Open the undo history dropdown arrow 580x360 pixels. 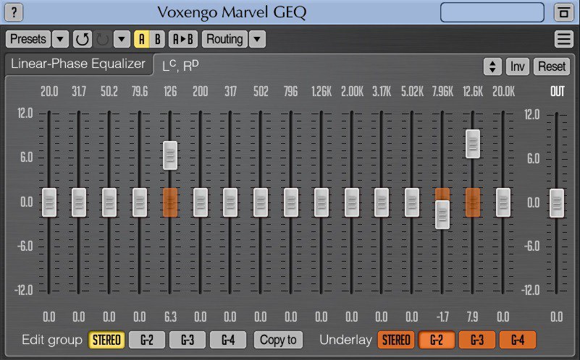pyautogui.click(x=122, y=39)
